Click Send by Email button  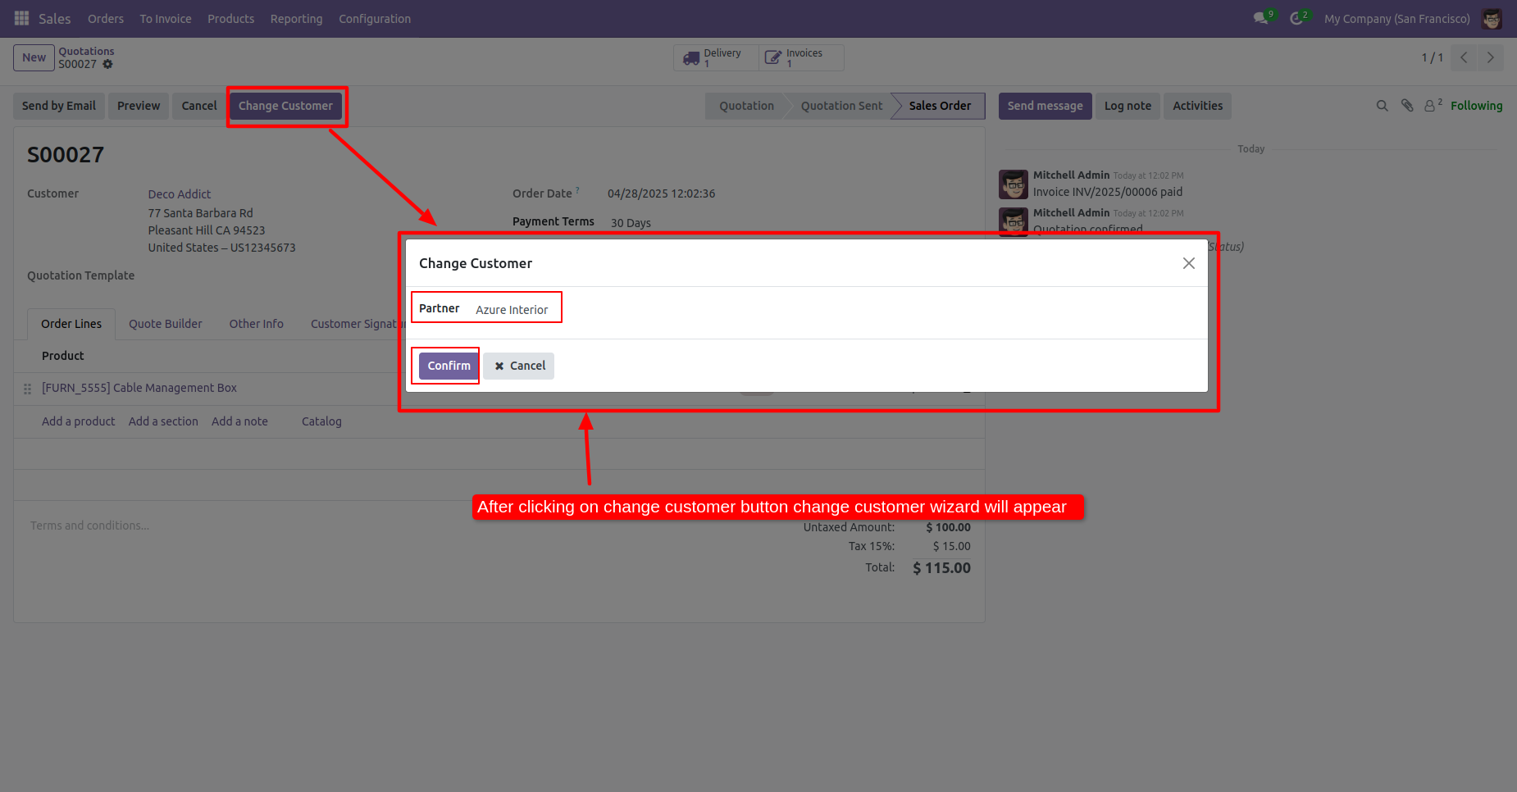click(x=59, y=106)
